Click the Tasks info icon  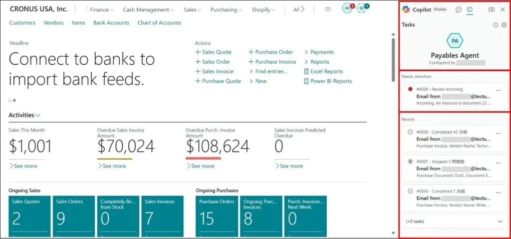tap(496, 25)
